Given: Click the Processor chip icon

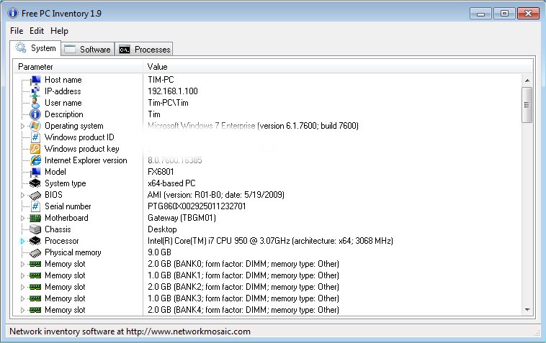Looking at the screenshot, I should [x=35, y=241].
